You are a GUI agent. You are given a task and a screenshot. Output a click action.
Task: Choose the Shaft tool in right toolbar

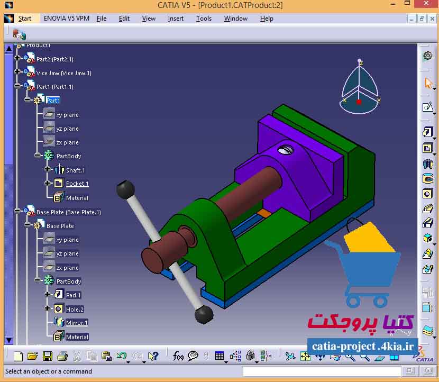[427, 163]
